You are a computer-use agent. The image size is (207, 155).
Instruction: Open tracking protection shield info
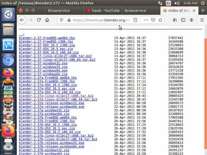[x=62, y=20]
